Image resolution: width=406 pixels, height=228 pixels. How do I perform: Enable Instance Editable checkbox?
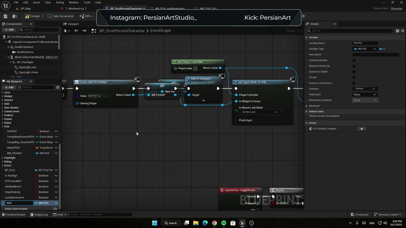pyautogui.click(x=354, y=60)
